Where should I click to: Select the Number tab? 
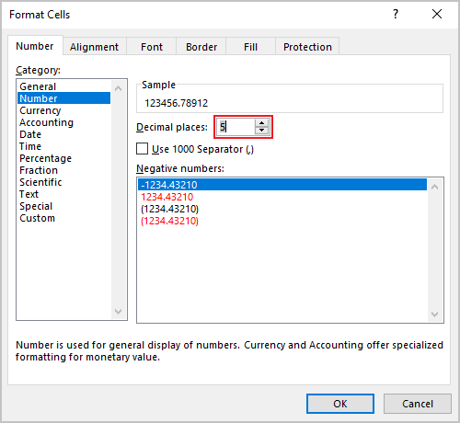pos(35,46)
